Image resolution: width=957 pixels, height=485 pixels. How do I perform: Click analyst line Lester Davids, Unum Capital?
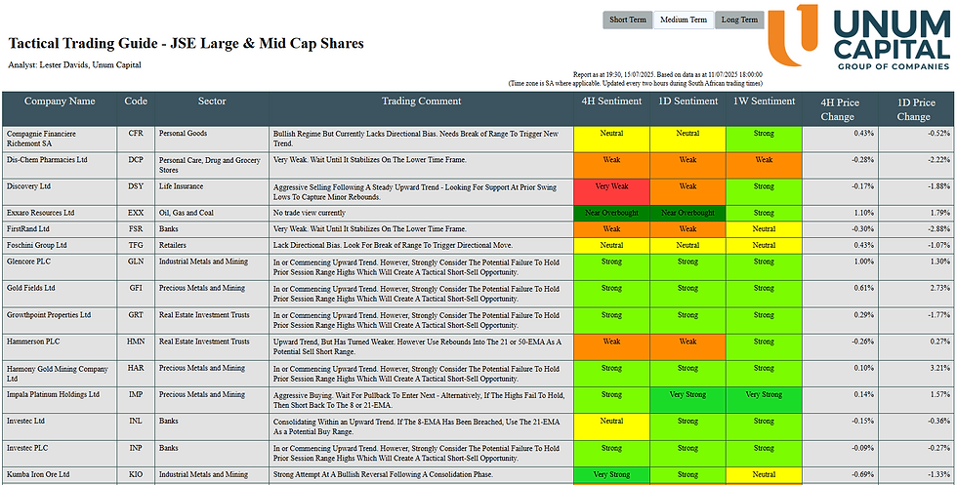(x=74, y=64)
